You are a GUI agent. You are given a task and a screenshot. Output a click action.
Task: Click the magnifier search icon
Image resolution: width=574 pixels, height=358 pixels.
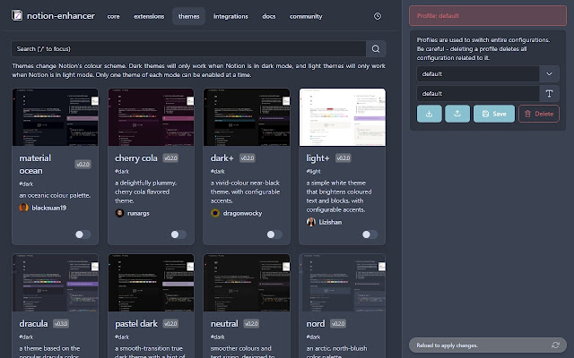point(378,48)
